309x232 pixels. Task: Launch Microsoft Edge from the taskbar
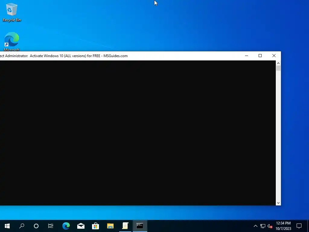pyautogui.click(x=66, y=226)
